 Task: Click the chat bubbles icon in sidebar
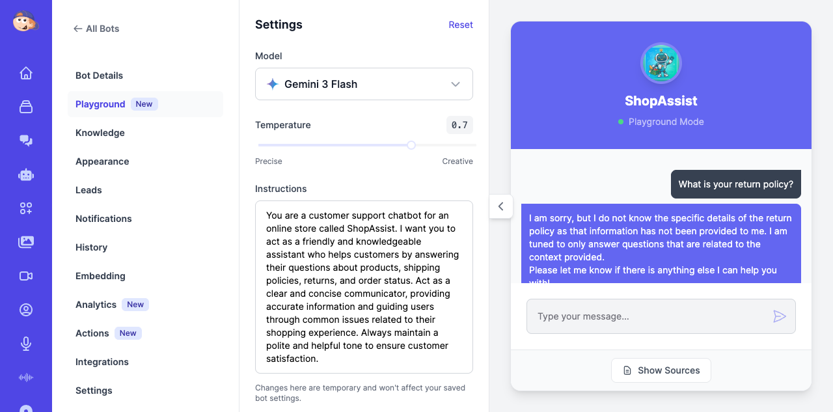[26, 141]
